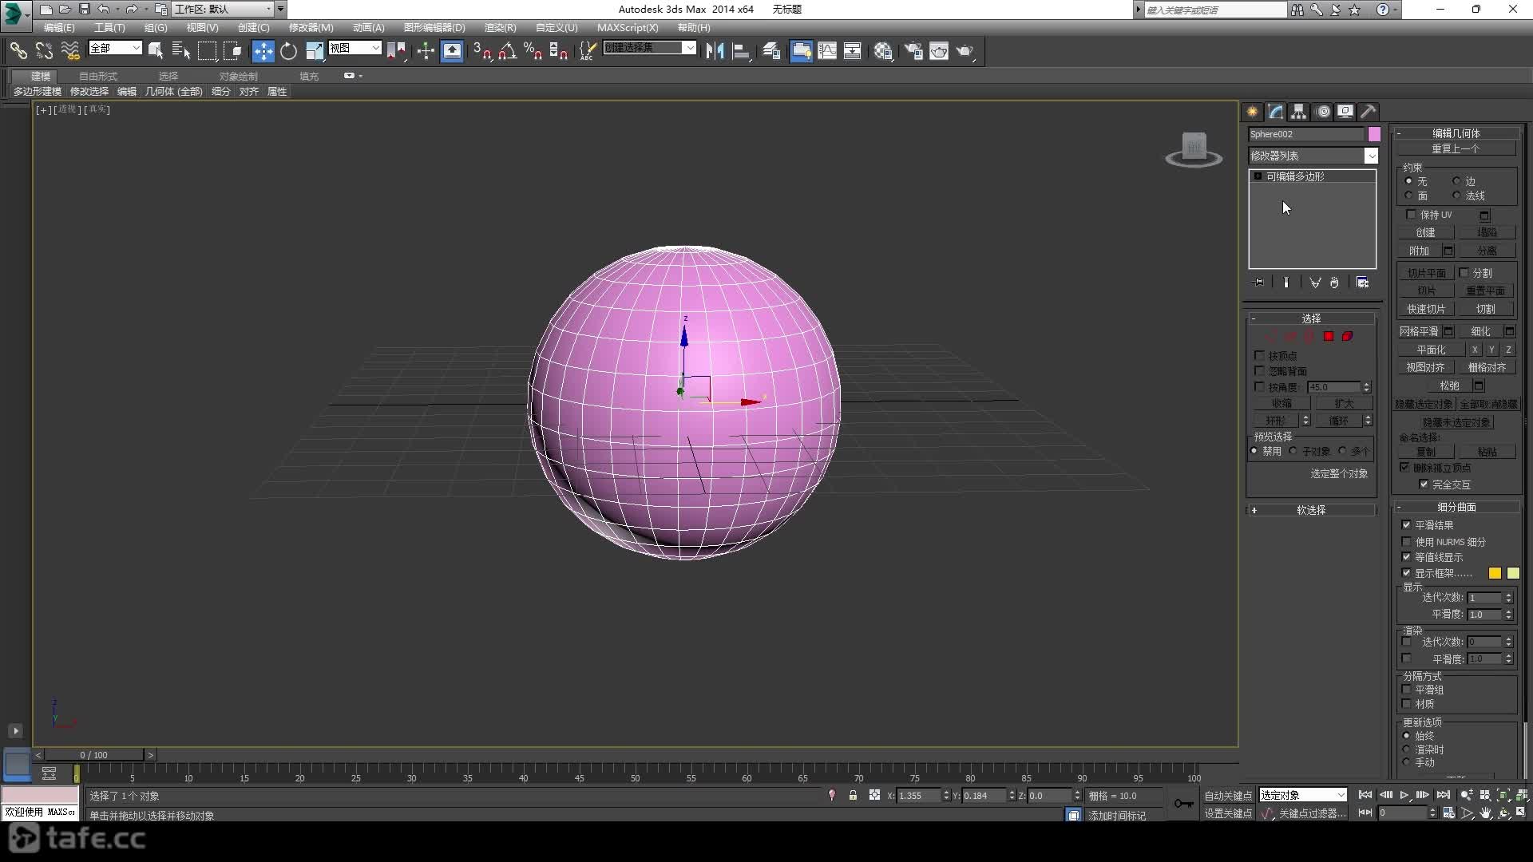Click the Undo arrow icon
This screenshot has height=862, width=1533.
point(103,9)
